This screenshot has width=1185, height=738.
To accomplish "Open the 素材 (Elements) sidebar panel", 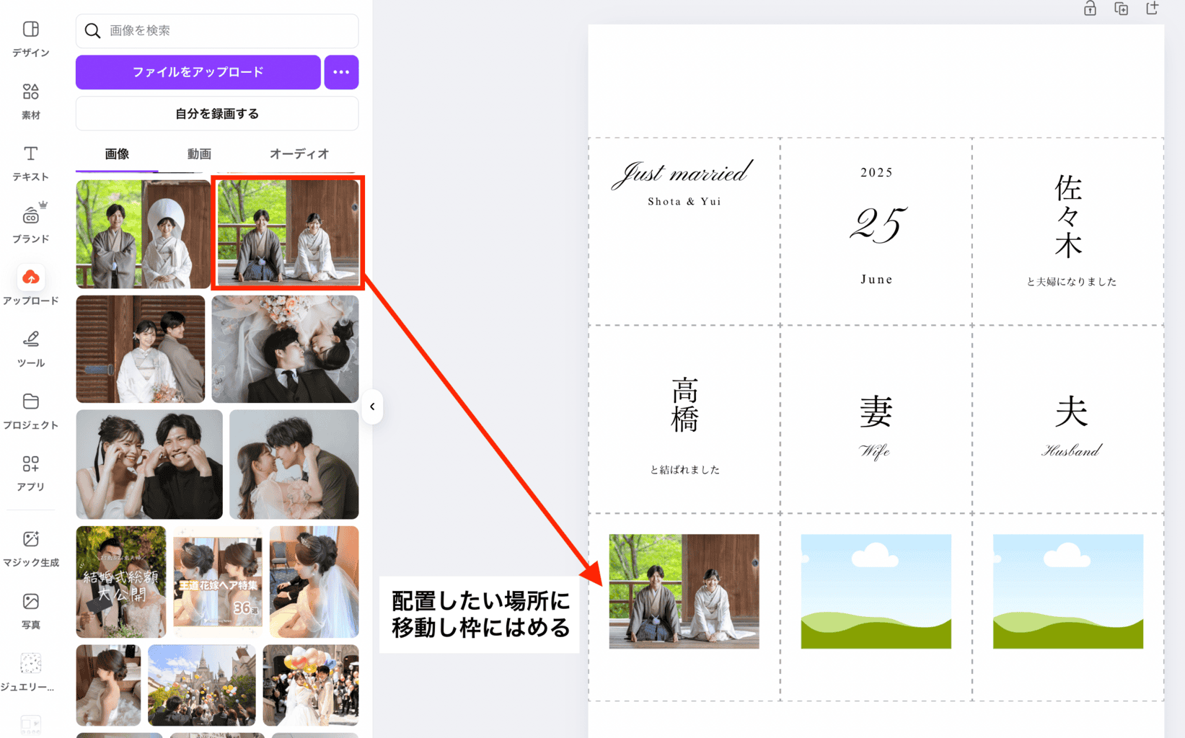I will pos(30,99).
